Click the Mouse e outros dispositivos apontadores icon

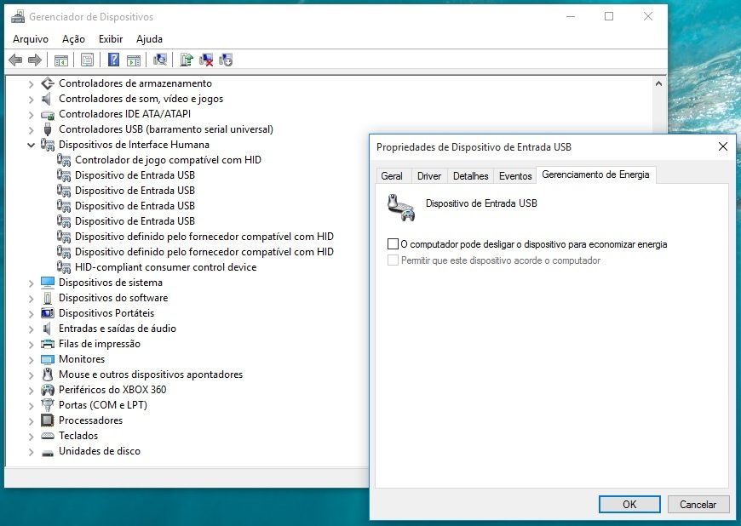point(47,374)
